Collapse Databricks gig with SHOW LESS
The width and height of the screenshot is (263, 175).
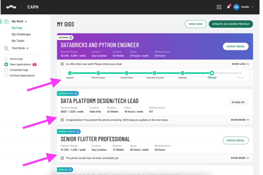click(x=240, y=64)
